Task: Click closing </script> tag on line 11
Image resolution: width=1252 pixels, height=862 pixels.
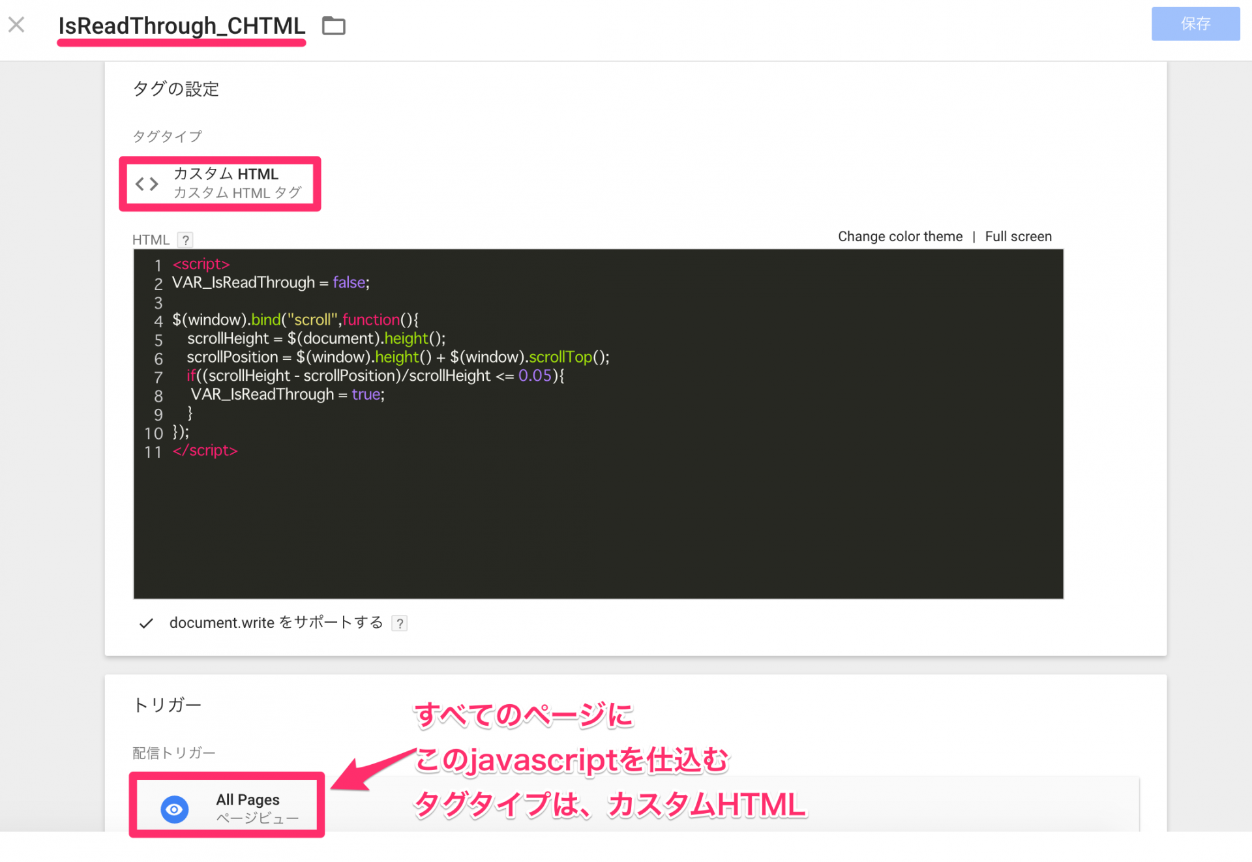Action: click(205, 451)
